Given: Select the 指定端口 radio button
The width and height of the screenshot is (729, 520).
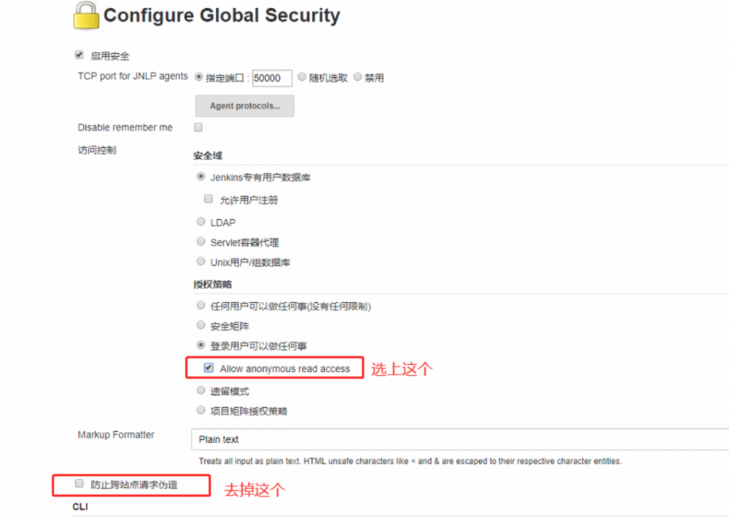Looking at the screenshot, I should (198, 77).
